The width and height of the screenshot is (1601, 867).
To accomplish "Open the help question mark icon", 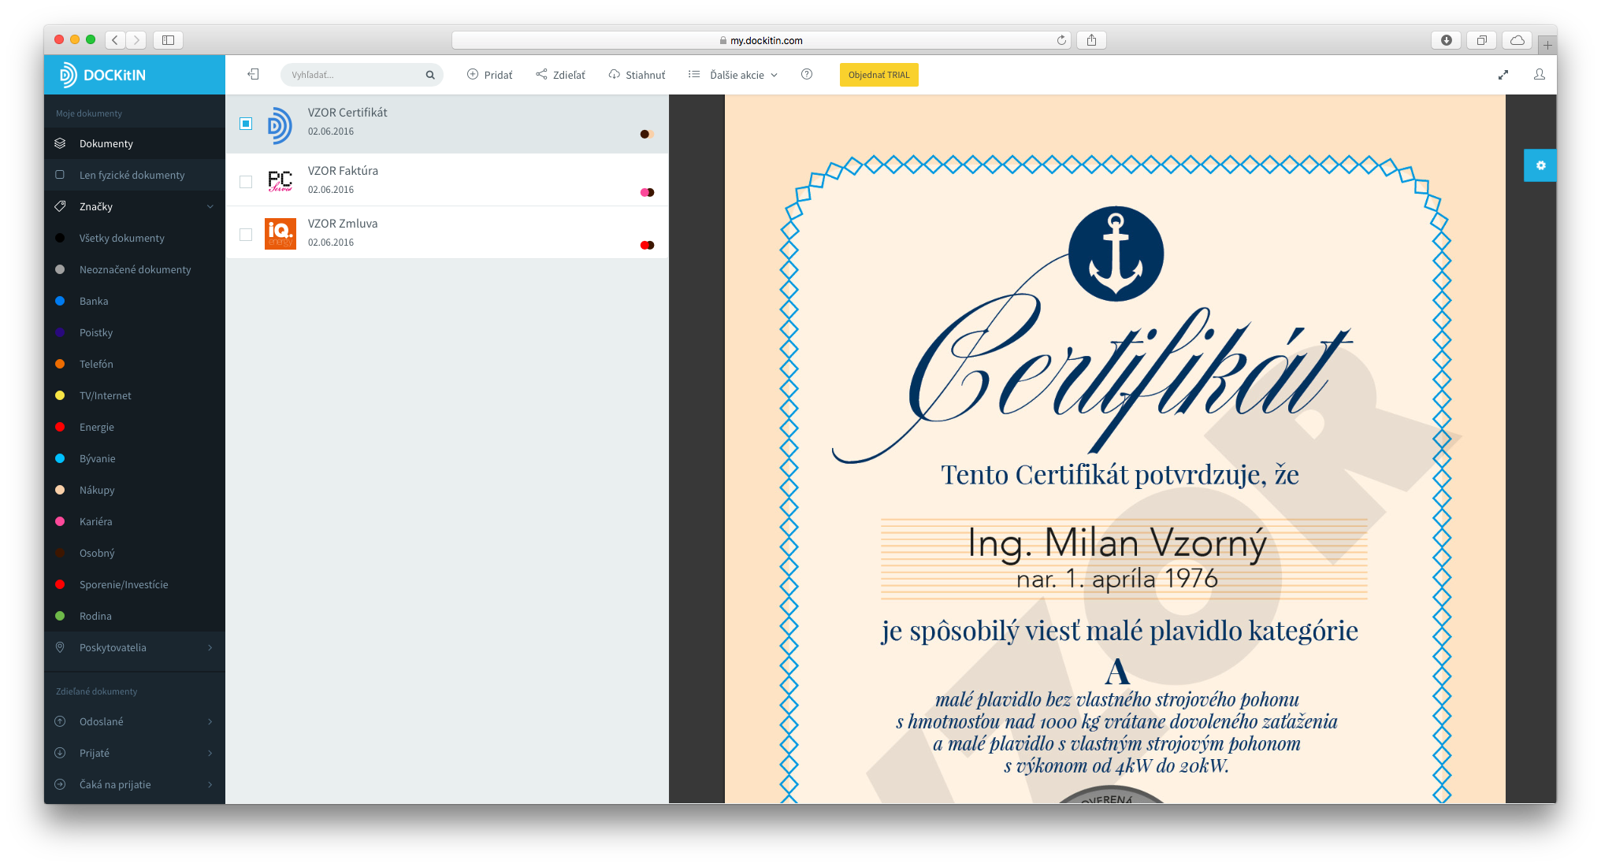I will point(806,74).
